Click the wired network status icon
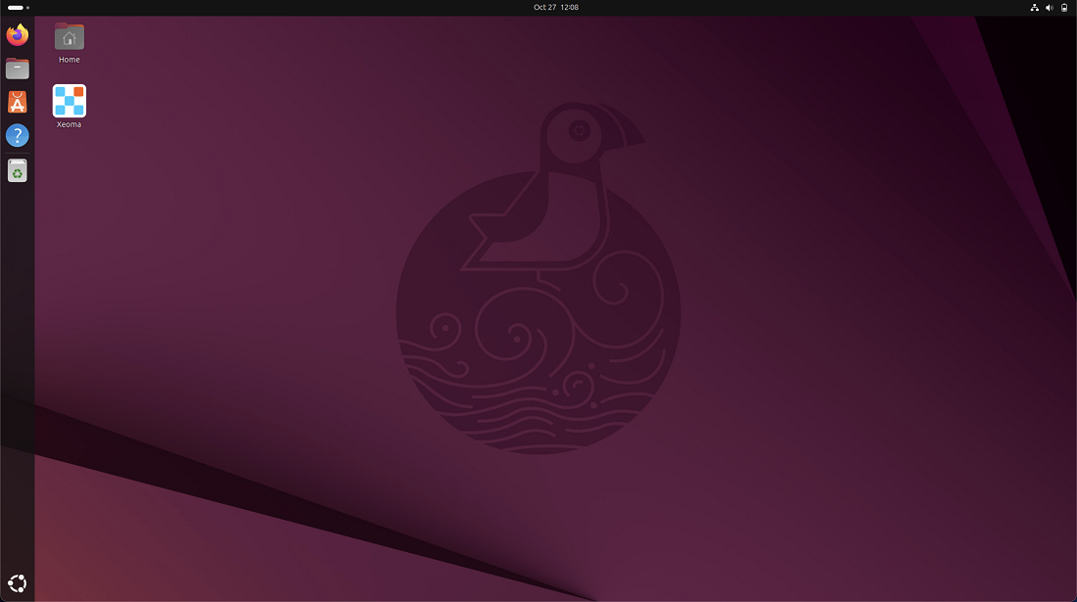The width and height of the screenshot is (1077, 602). [1035, 7]
